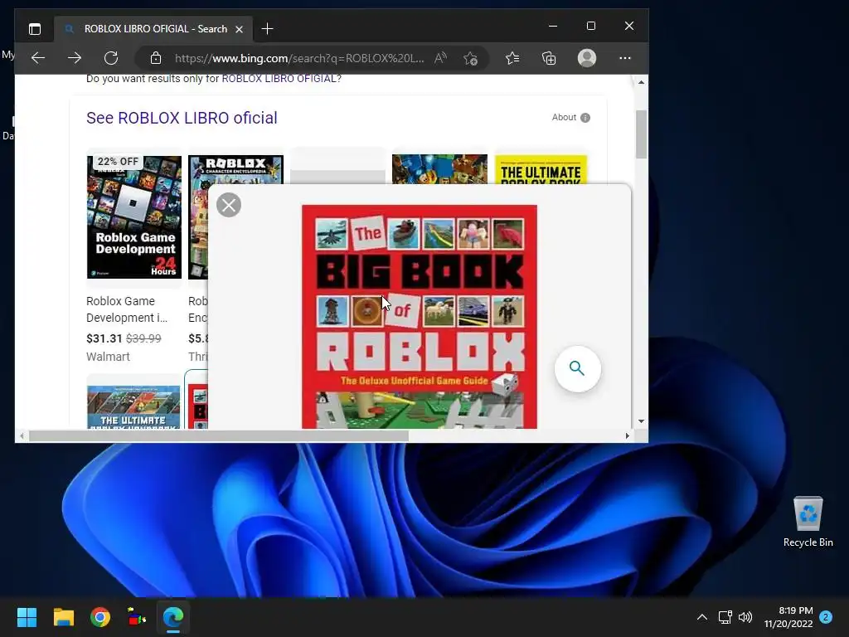
Task: Click the address bar URL field
Action: 299,58
